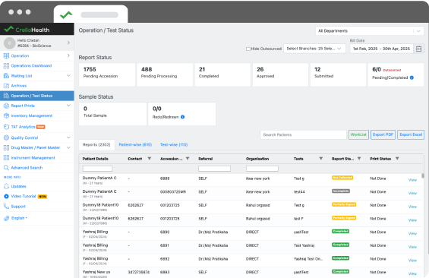Open the Contact column filter icon
429x278 pixels.
[150, 159]
